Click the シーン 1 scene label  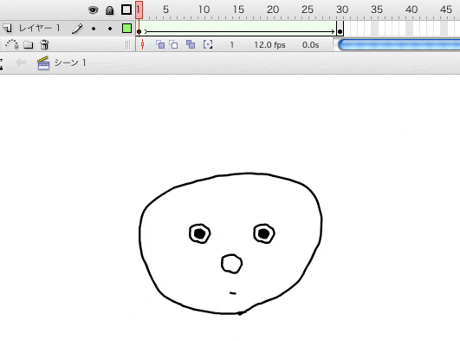click(x=70, y=62)
